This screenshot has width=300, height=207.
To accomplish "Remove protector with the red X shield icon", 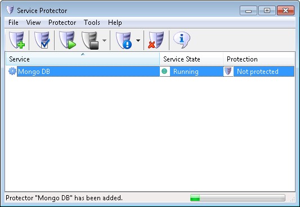I will click(x=156, y=40).
